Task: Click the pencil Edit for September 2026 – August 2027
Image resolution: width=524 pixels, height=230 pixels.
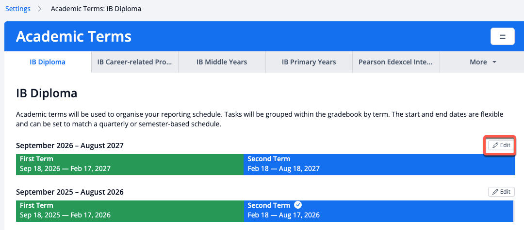Action: pos(501,145)
